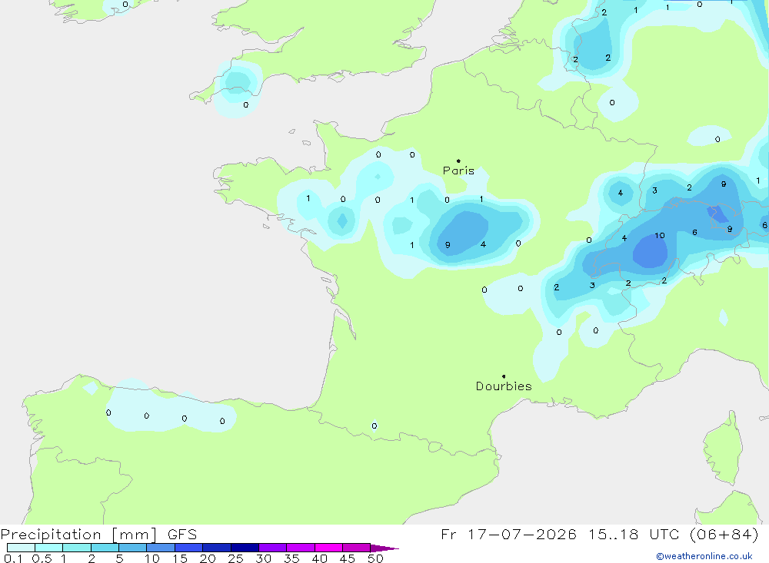
Task: Click the legend tick label "25"
Action: point(236,558)
